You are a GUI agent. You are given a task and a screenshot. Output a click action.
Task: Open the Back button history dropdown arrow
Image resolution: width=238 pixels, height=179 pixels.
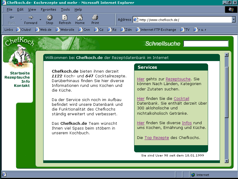(21, 20)
